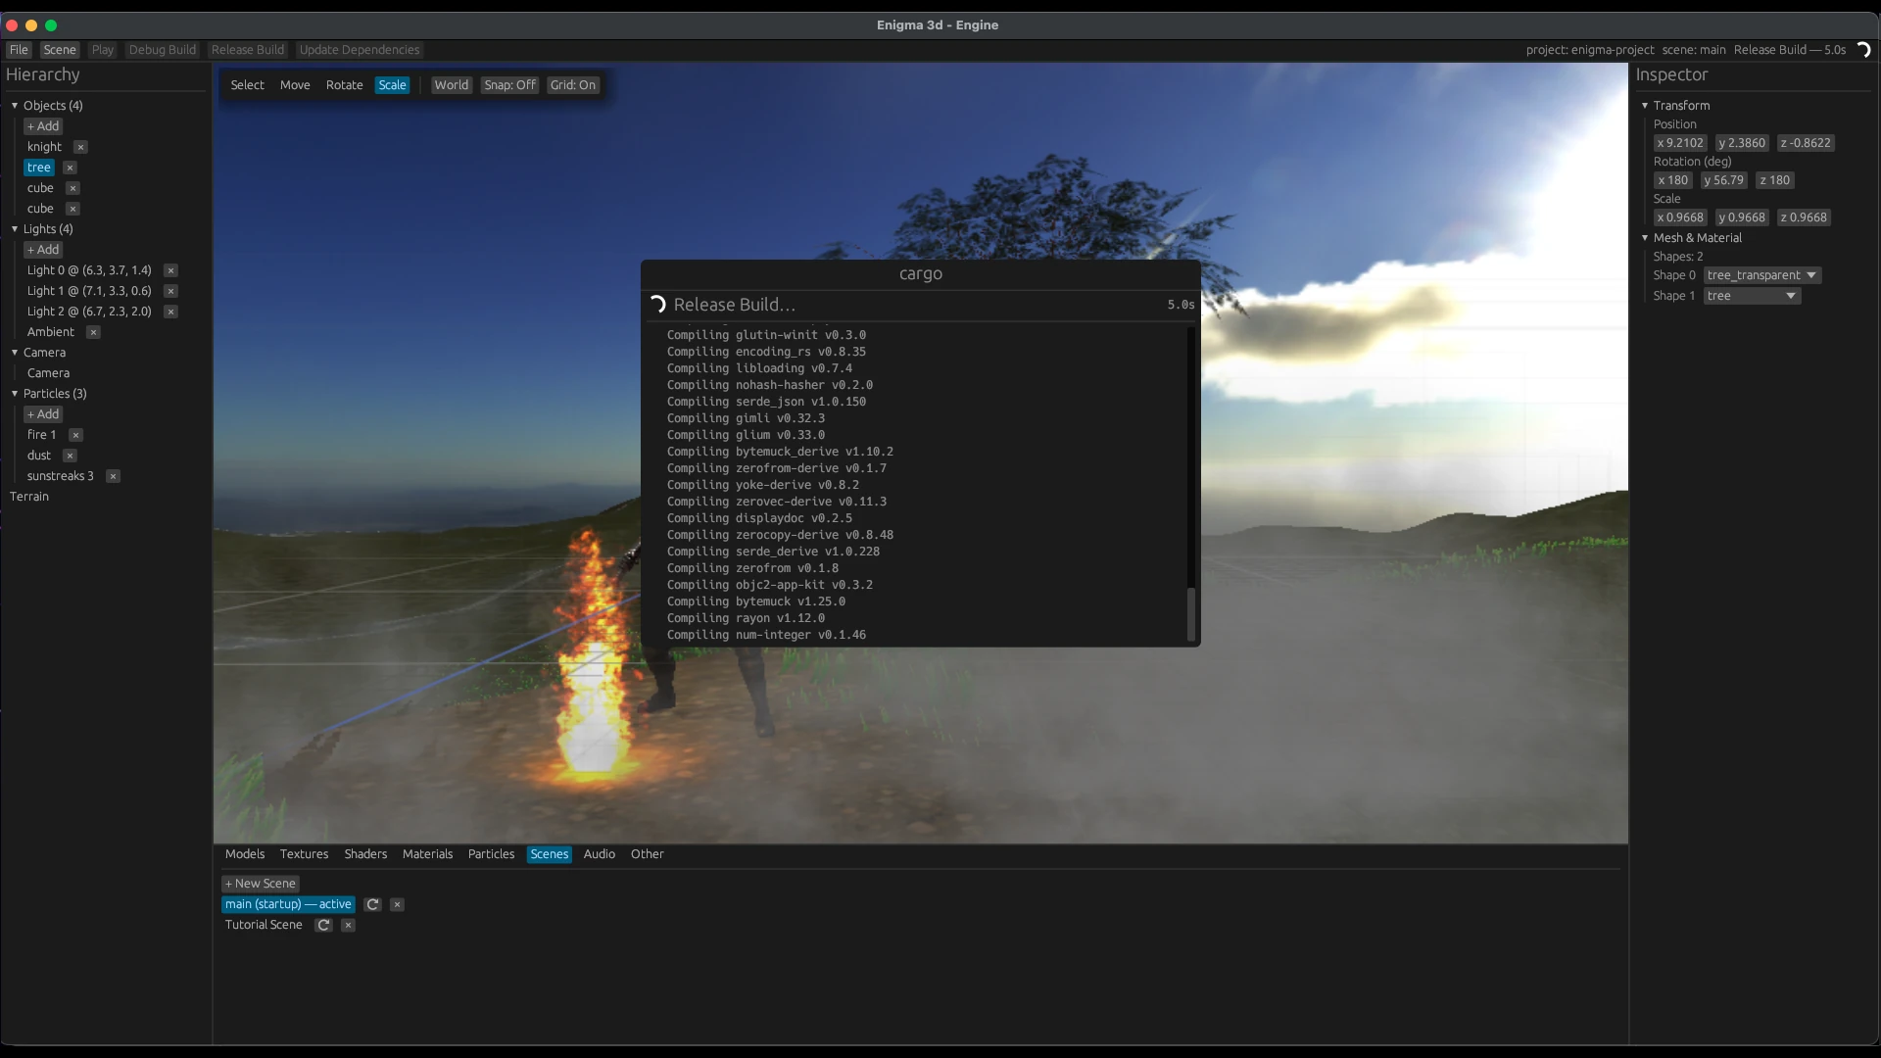Collapse the Lights (4) group

pyautogui.click(x=15, y=229)
